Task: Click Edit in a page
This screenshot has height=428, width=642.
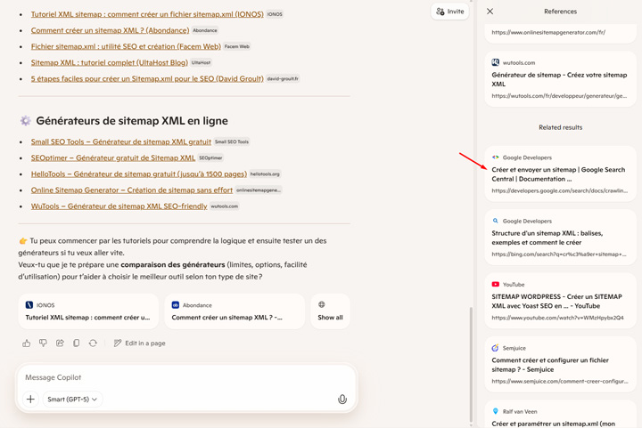Action: point(139,343)
